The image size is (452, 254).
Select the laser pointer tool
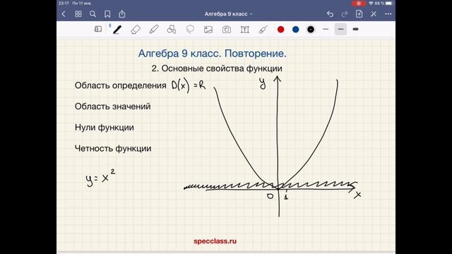click(263, 30)
